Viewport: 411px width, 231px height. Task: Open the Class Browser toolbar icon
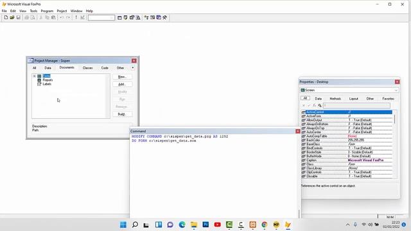146,17
